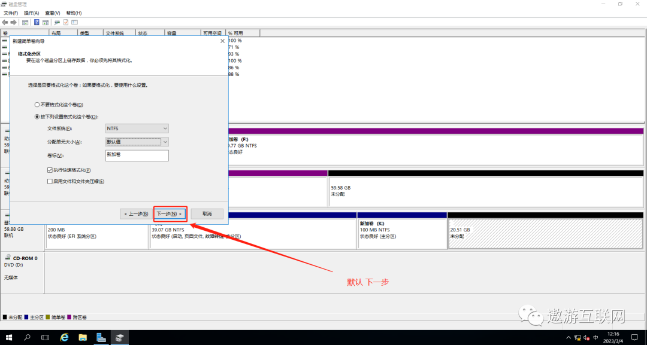Image resolution: width=647 pixels, height=345 pixels.
Task: Click the network status tray icon
Action: [x=578, y=338]
